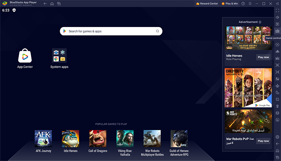Click the lock cursor icon in sidebar
The width and height of the screenshot is (281, 161).
pyautogui.click(x=277, y=24)
